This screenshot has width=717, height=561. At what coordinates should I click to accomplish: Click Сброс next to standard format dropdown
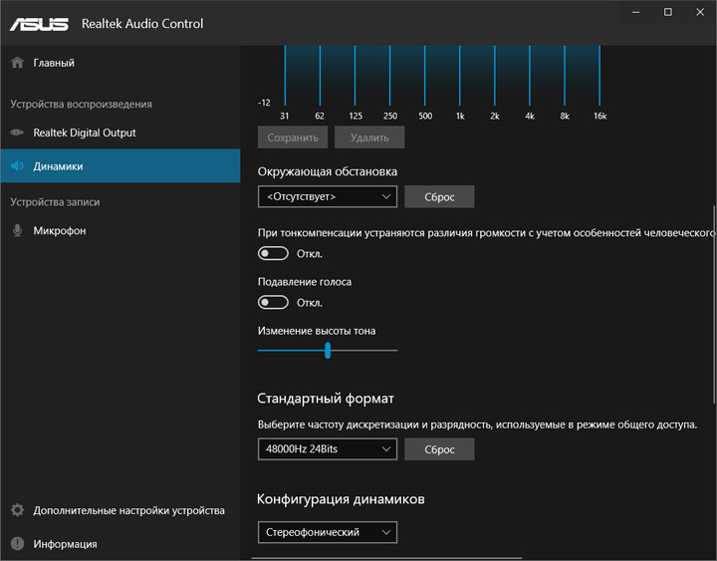pos(439,448)
